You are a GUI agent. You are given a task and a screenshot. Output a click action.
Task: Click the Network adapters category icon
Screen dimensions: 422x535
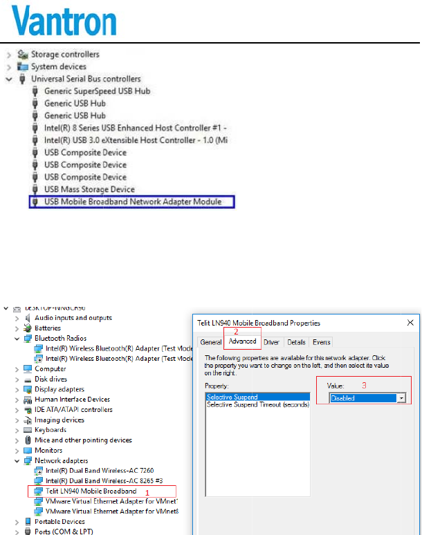(x=28, y=460)
